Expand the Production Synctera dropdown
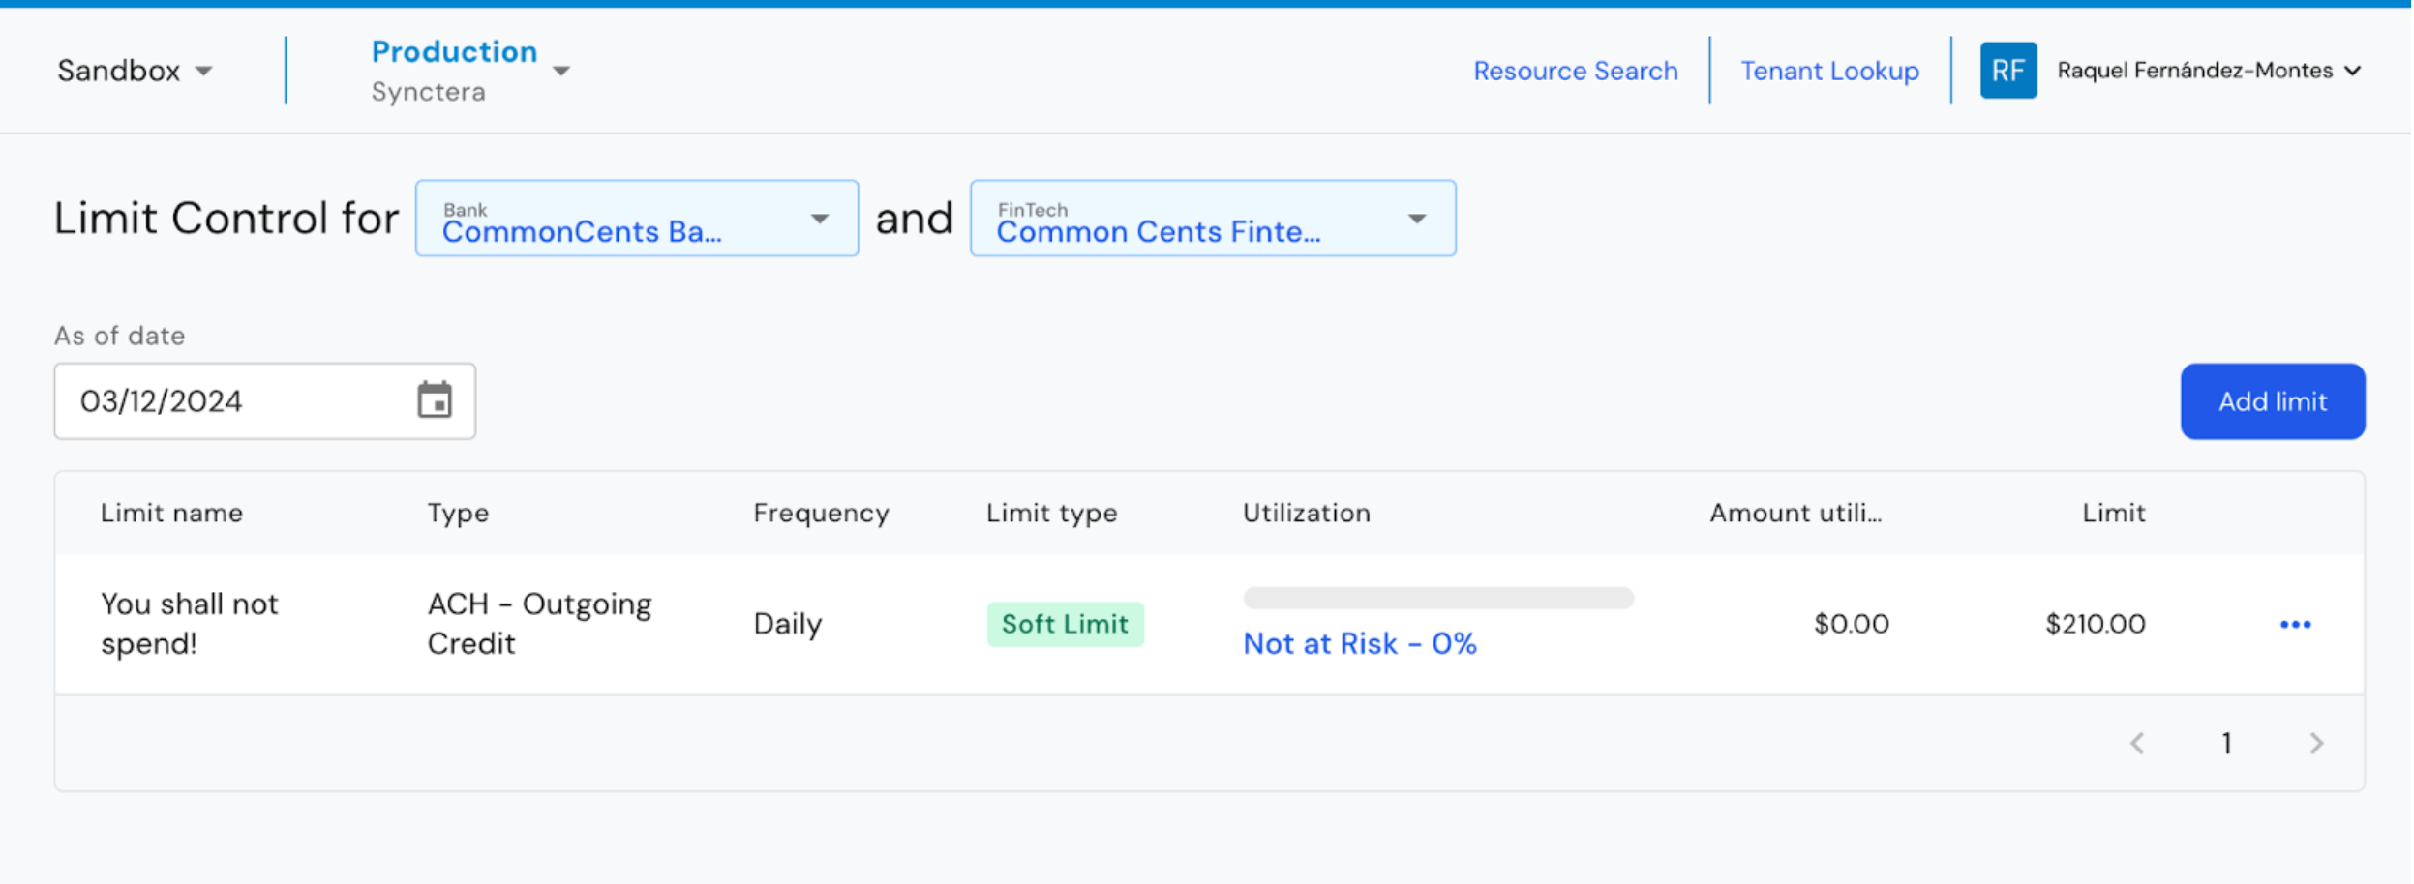Screen dimensions: 2414x884 tap(470, 71)
